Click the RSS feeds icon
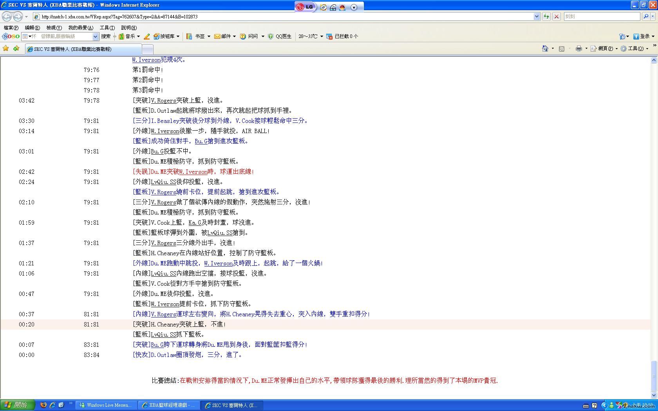The height and width of the screenshot is (411, 658). (x=562, y=49)
